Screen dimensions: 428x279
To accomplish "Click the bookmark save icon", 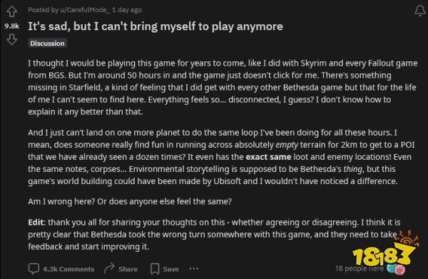I will point(155,269).
